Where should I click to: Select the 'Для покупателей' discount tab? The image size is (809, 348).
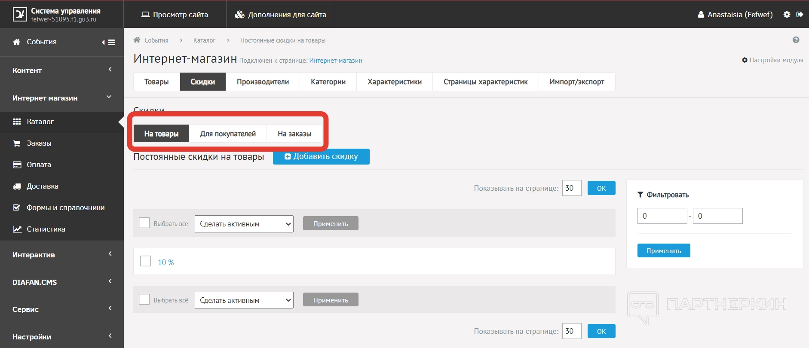tap(228, 134)
